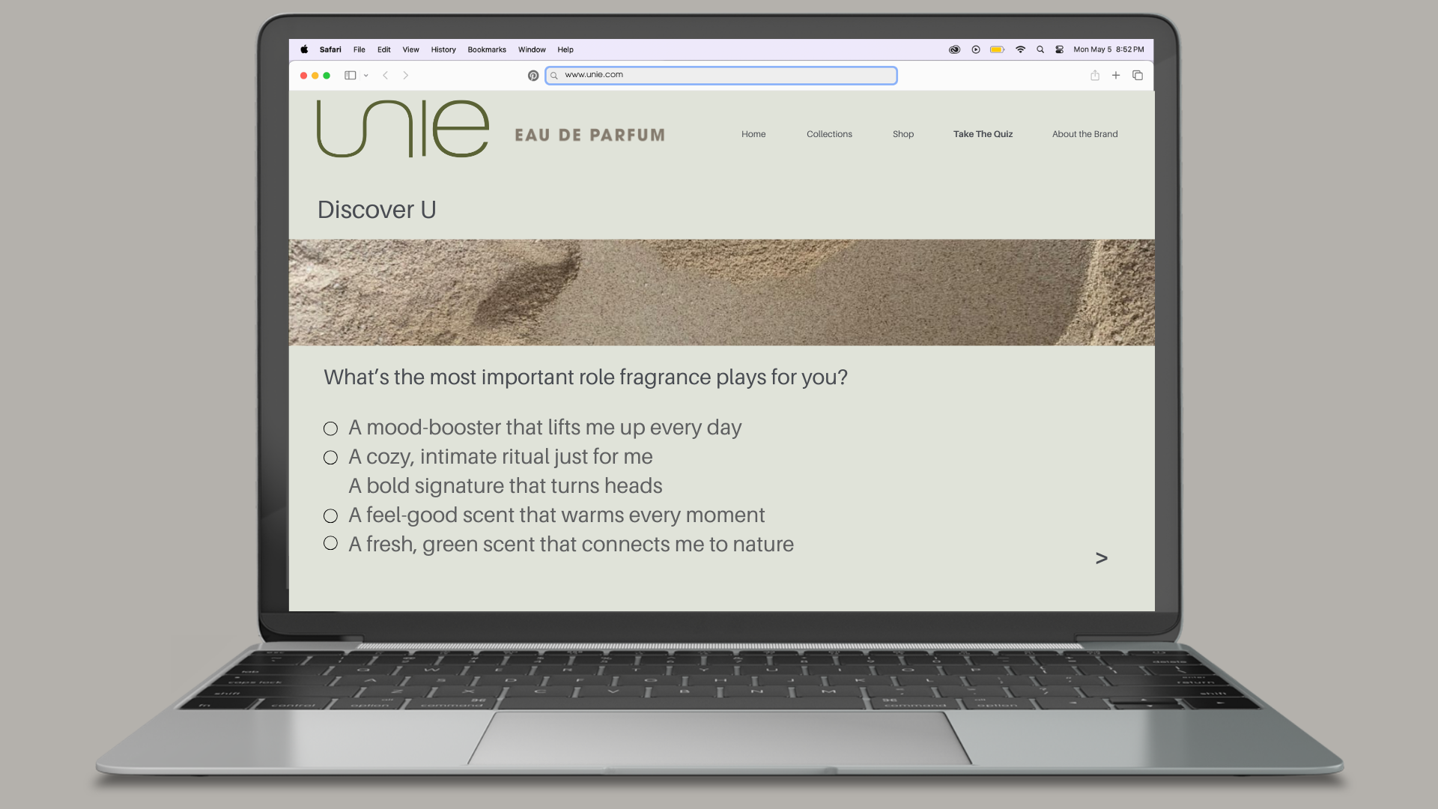
Task: Open the Safari menu
Action: tap(330, 49)
